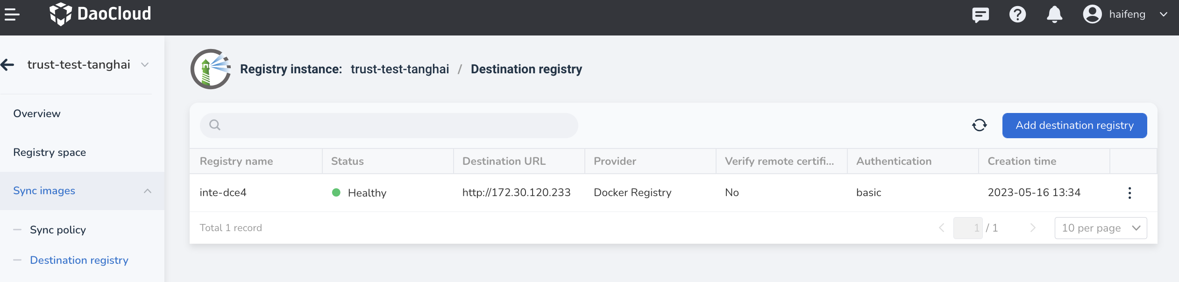Image resolution: width=1179 pixels, height=282 pixels.
Task: Click the inte-dce4 registry name
Action: pos(223,192)
